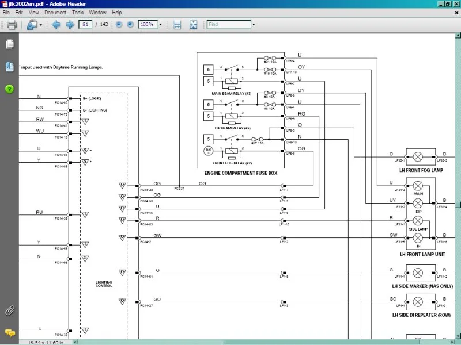
Task: Click the LH FRONT LAMP UNIT label
Action: click(422, 254)
